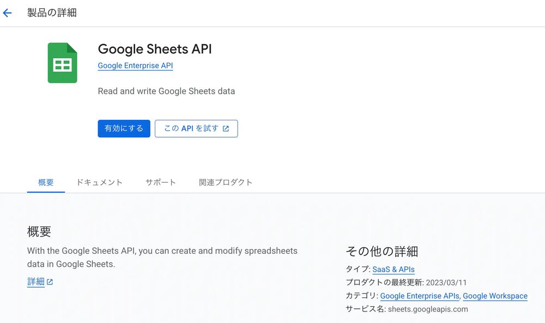Screen dimensions: 545x323
Task: Click the Google Sheets API heading
Action: tap(155, 49)
